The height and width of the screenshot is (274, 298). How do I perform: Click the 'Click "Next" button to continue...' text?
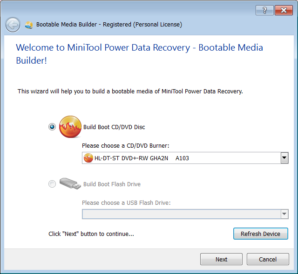tap(91, 234)
